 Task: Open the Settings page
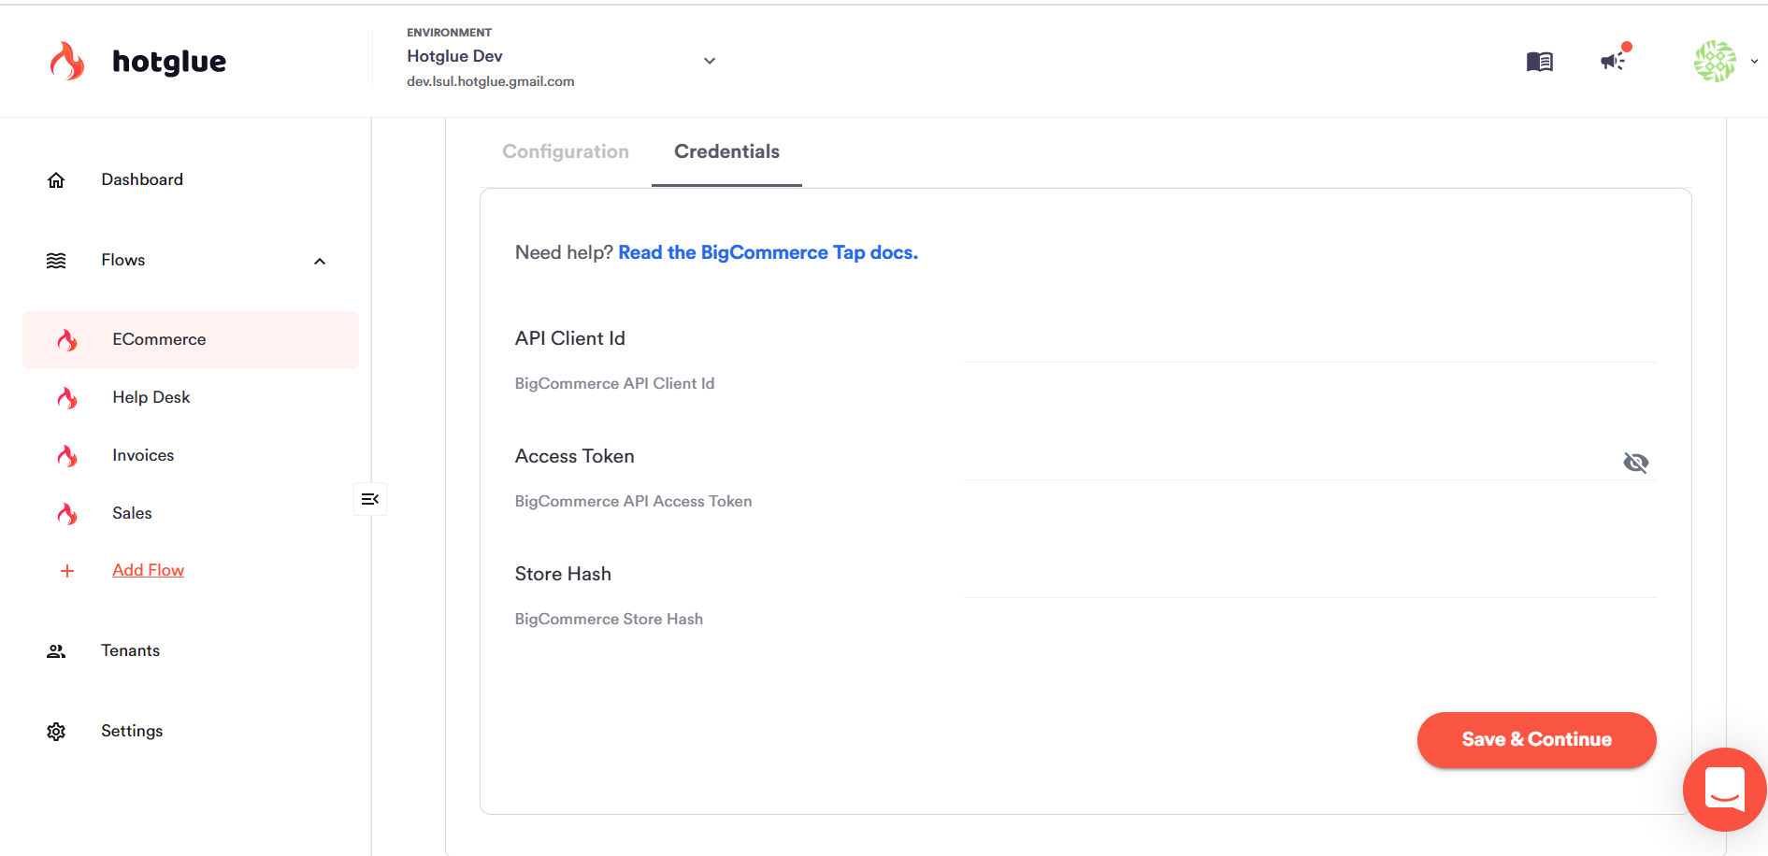pyautogui.click(x=132, y=731)
